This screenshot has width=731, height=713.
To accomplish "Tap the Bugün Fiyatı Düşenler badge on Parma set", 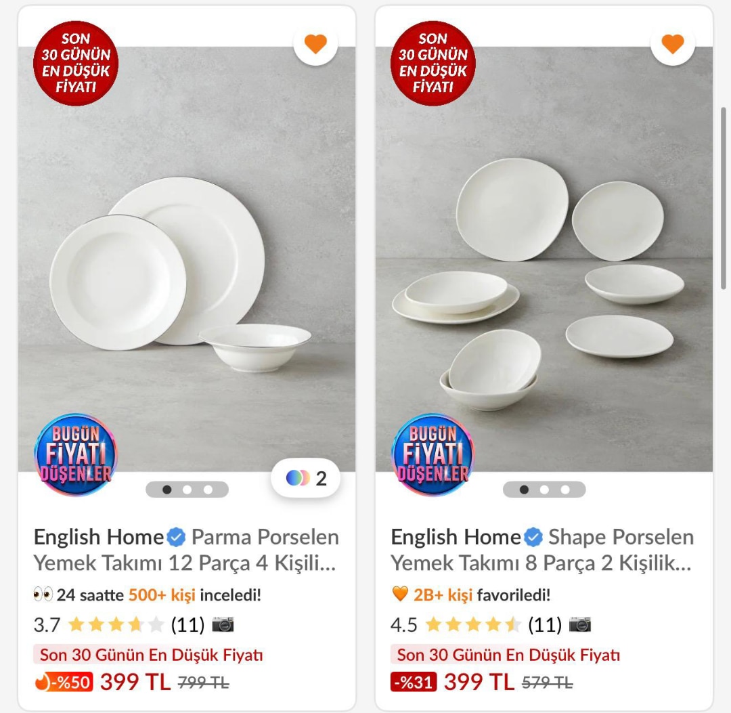I will tap(76, 454).
